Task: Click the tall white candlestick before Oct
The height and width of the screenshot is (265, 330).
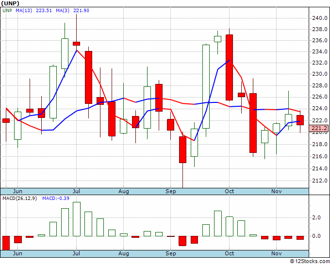Action: 206,86
